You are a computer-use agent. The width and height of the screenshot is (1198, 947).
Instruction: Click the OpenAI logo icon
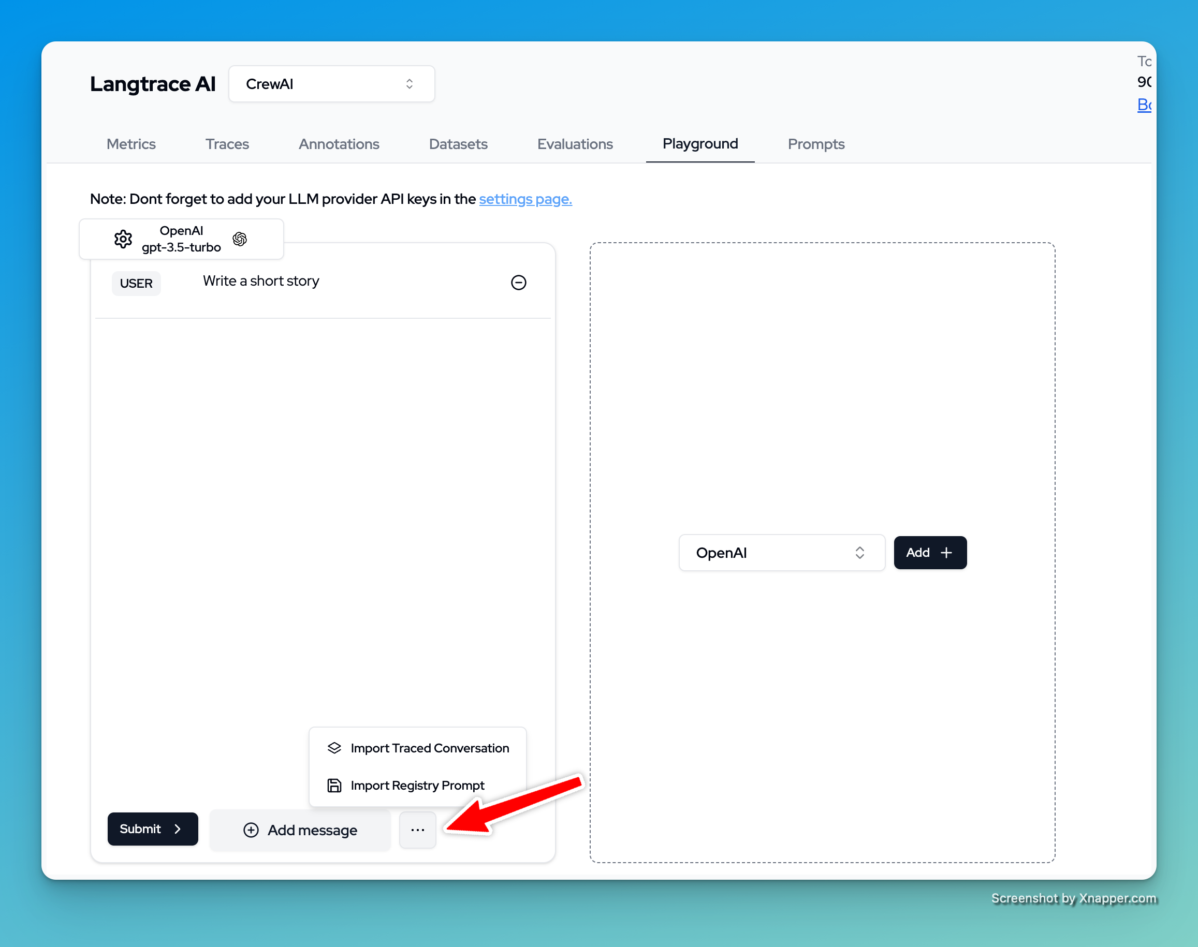pos(240,239)
